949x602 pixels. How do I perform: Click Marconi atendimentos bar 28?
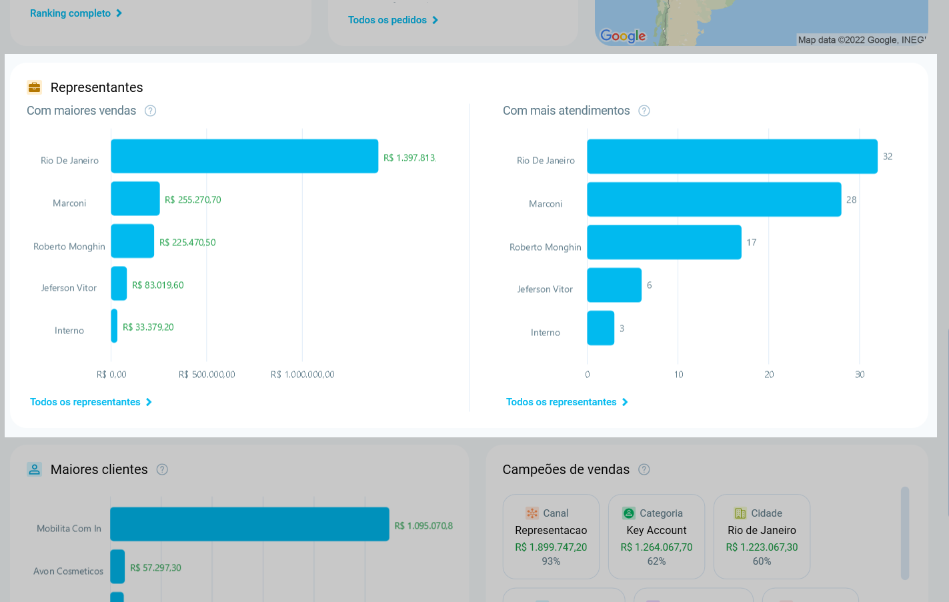click(x=714, y=199)
